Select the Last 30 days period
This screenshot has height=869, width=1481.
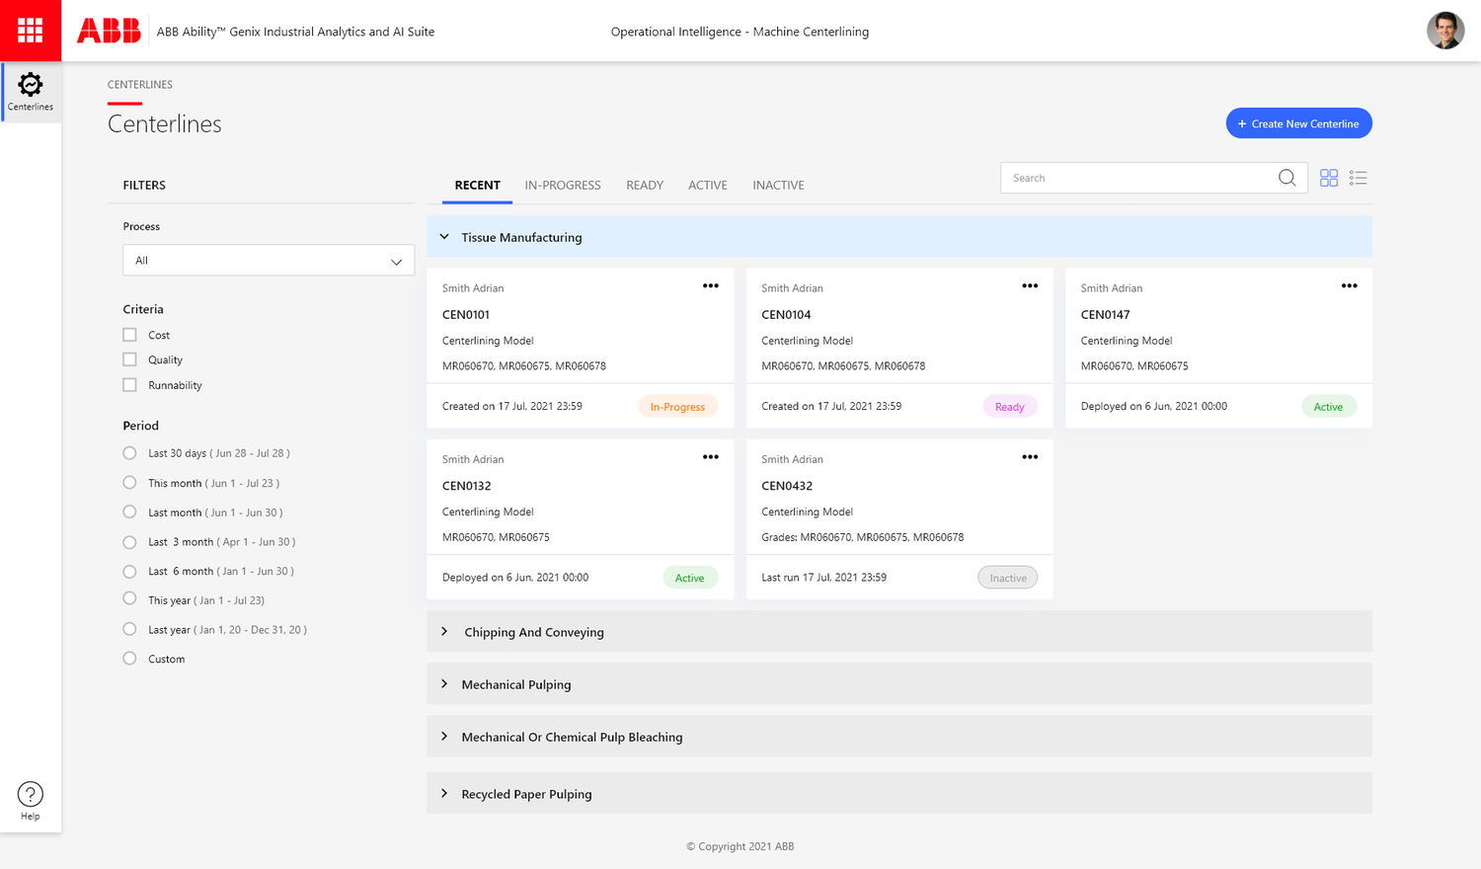pos(129,452)
